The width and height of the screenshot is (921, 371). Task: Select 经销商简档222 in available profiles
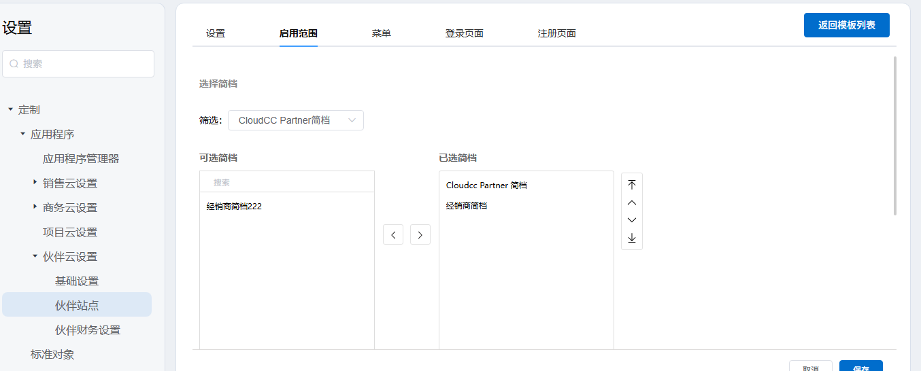pos(234,207)
